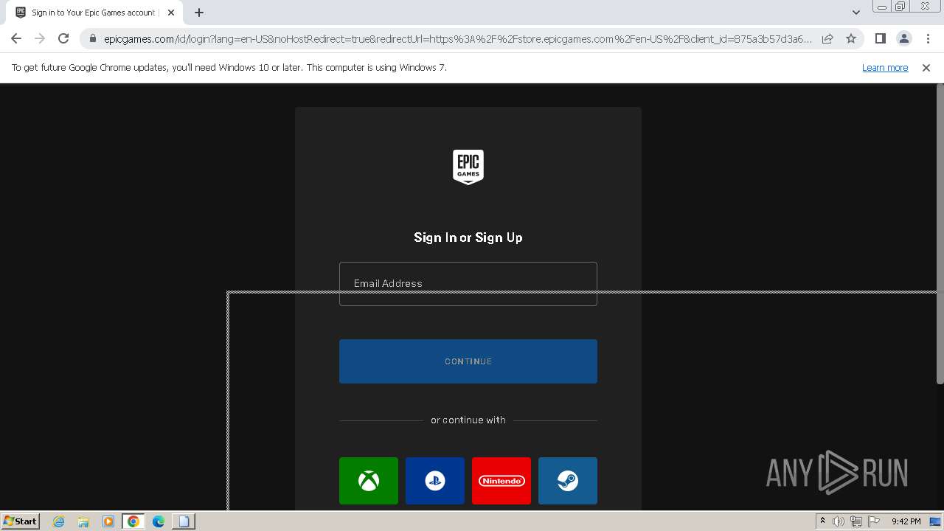The width and height of the screenshot is (944, 531).
Task: Launch Internet Explorer from taskbar
Action: coord(58,521)
